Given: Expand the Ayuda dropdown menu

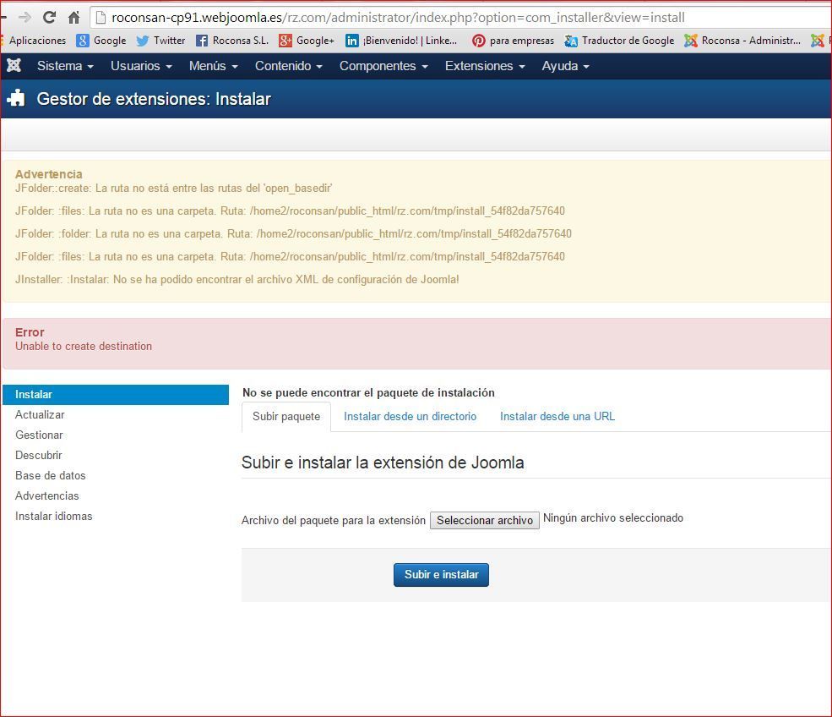Looking at the screenshot, I should 566,66.
